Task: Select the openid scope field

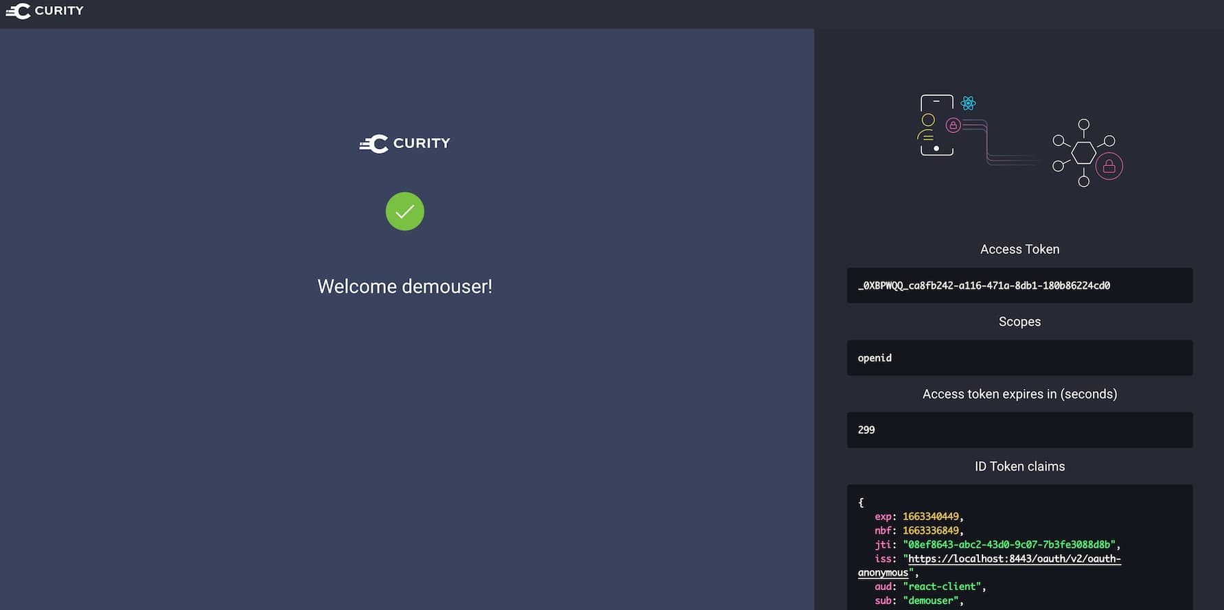Action: click(1019, 358)
